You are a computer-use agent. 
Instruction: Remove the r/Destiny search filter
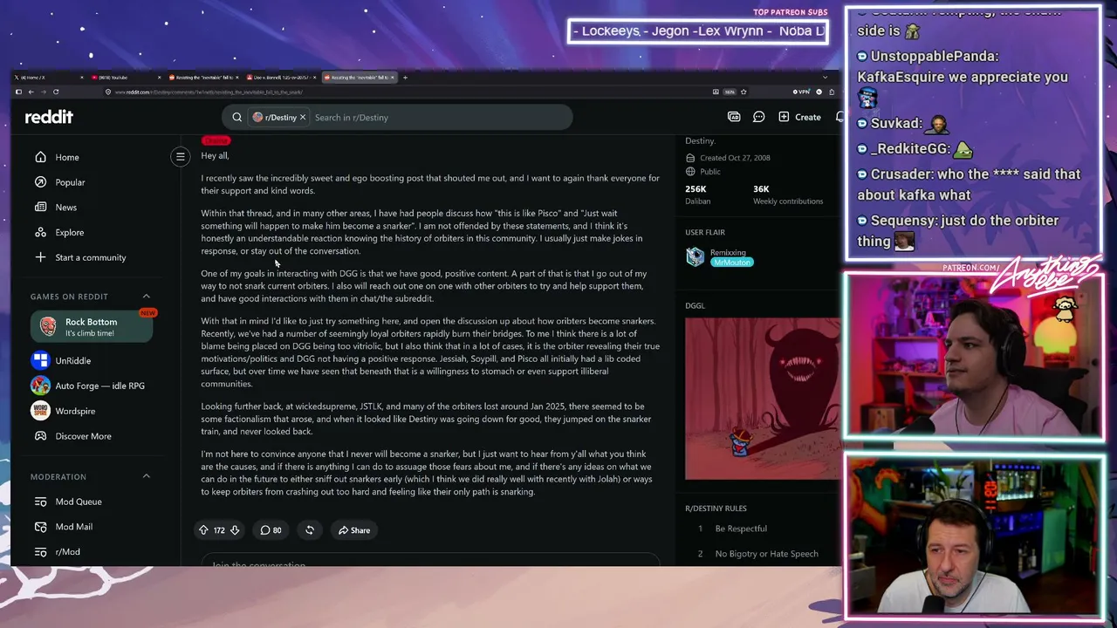point(303,117)
